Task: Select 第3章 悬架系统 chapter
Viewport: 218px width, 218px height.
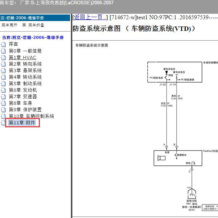Action: (x=25, y=70)
